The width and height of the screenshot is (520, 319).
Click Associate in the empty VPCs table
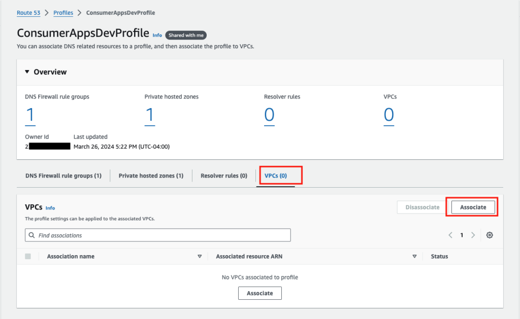259,293
